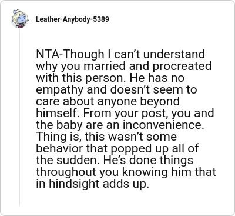Click the word 'empathy' in the comment body
The height and width of the screenshot is (216, 235).
point(60,90)
